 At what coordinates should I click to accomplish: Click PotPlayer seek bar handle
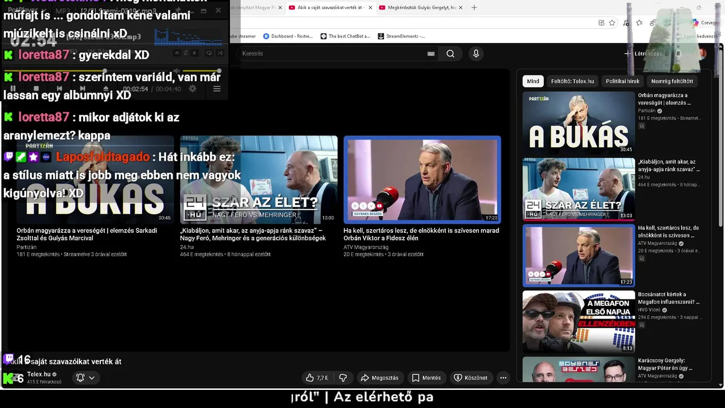[105, 71]
